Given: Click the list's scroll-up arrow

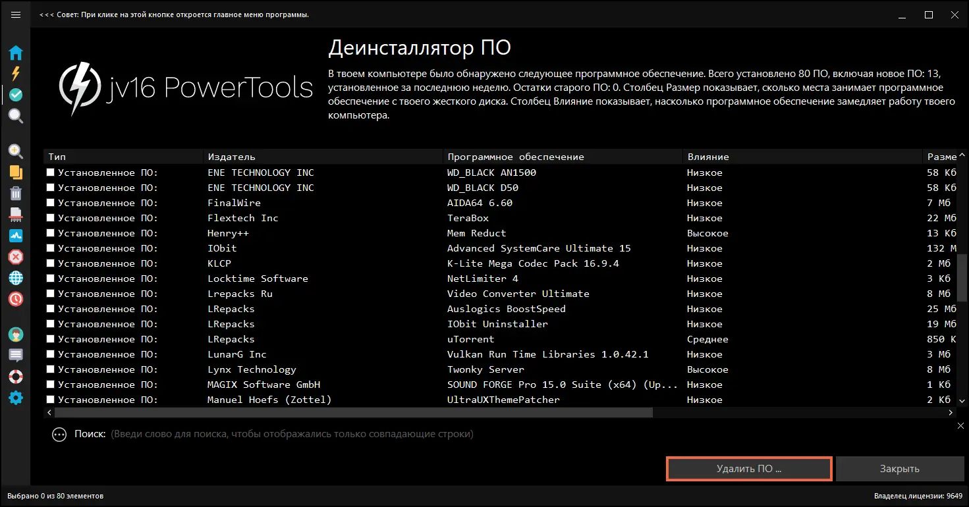Looking at the screenshot, I should coord(962,156).
